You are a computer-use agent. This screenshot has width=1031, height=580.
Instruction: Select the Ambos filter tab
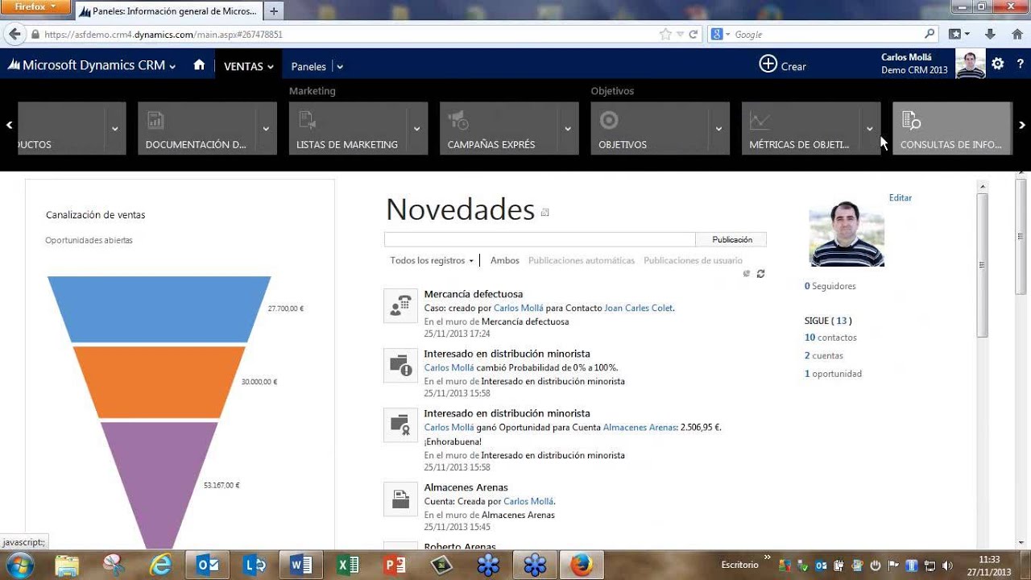505,260
